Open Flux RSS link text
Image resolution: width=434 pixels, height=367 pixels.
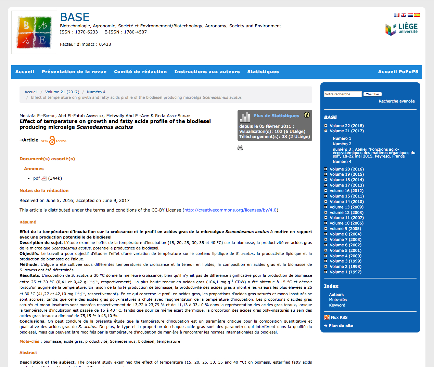(339, 317)
